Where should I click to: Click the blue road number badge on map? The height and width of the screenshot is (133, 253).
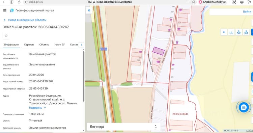[x=104, y=49]
